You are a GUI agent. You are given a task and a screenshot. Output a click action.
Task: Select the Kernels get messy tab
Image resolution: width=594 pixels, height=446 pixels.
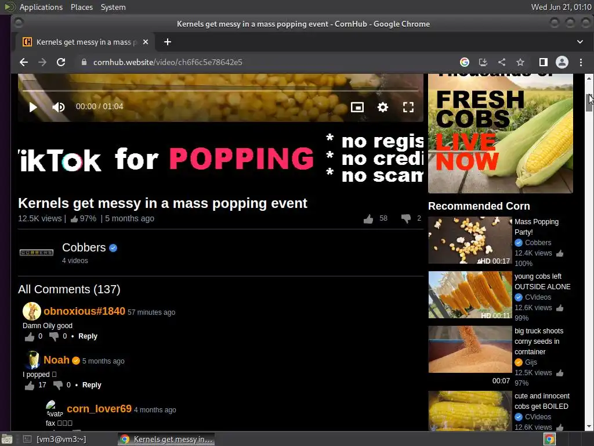(85, 42)
